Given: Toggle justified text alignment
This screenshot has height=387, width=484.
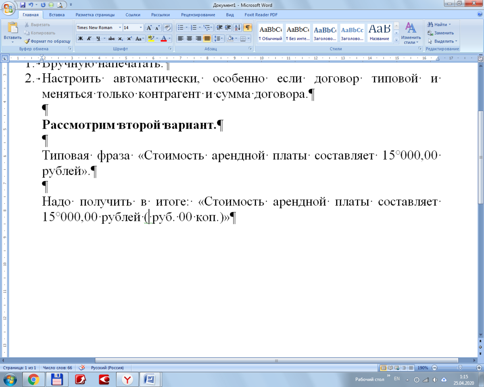Looking at the screenshot, I should coord(207,39).
